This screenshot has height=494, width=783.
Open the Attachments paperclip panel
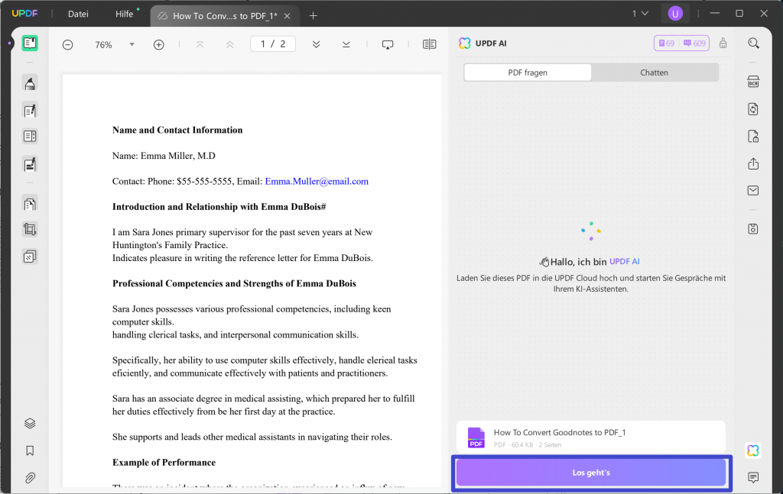click(30, 478)
